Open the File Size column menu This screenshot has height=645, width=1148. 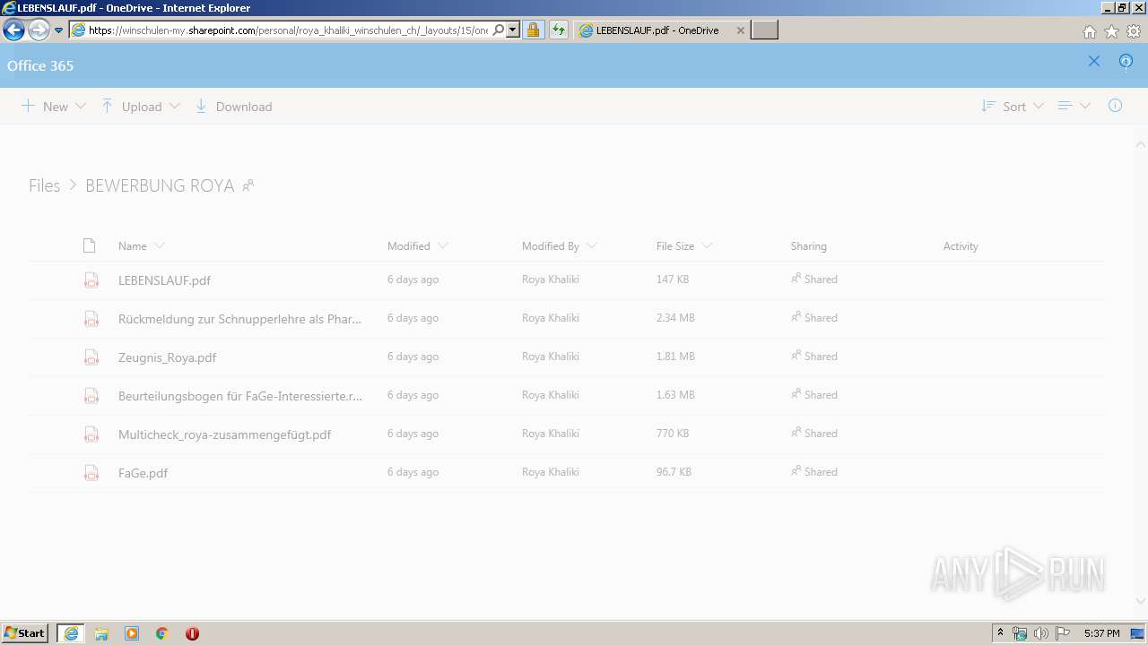pyautogui.click(x=684, y=245)
